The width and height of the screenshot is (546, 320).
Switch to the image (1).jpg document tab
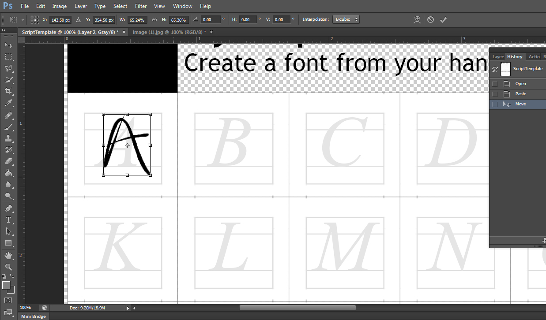pyautogui.click(x=169, y=32)
